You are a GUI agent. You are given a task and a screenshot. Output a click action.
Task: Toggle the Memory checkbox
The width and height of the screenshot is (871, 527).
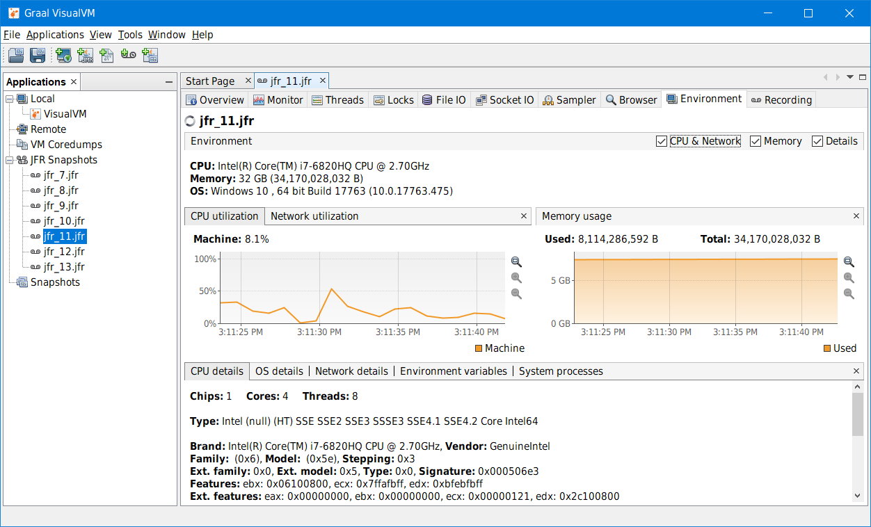pos(756,141)
